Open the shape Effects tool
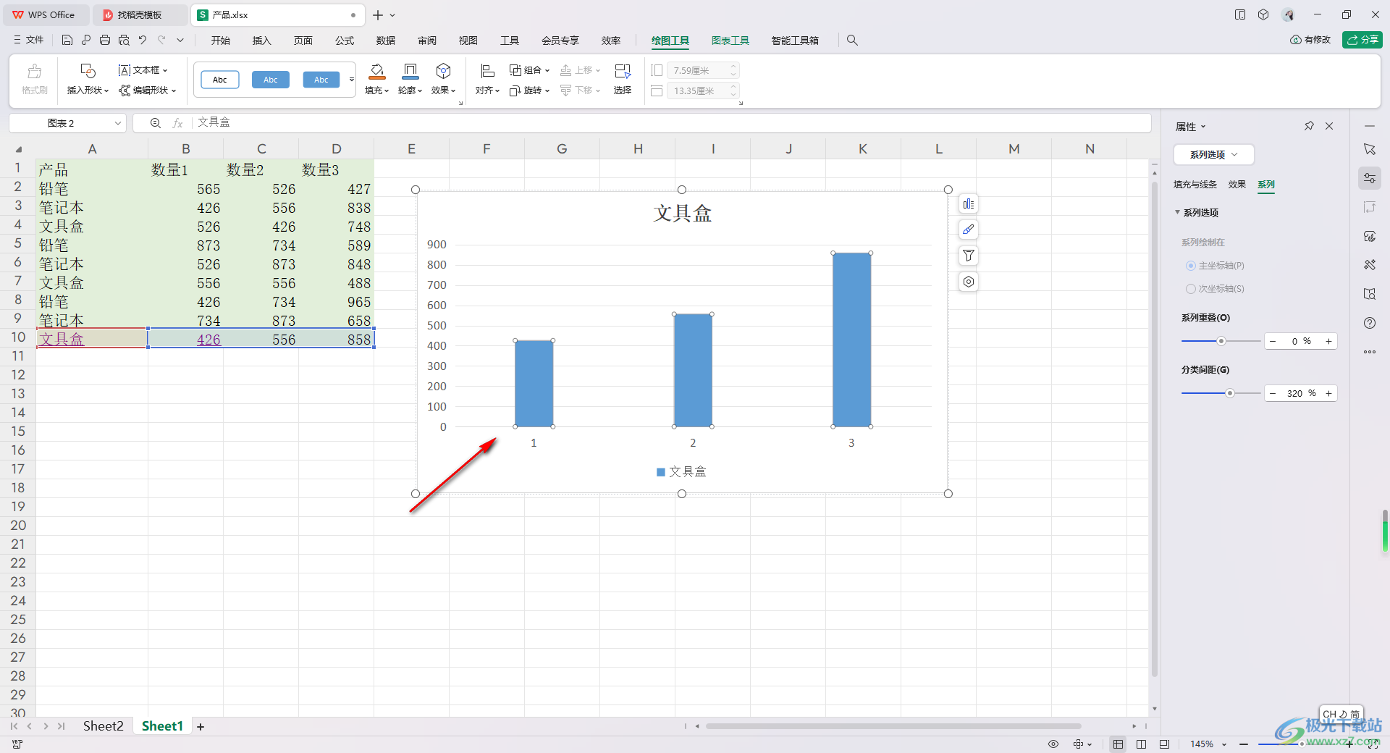 pos(443,80)
